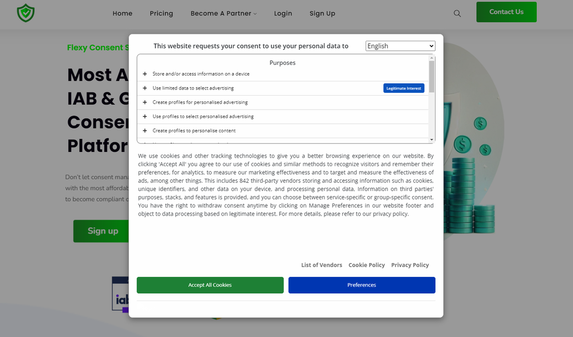Expand the Become A Partner menu
Image resolution: width=573 pixels, height=337 pixels.
(x=223, y=14)
